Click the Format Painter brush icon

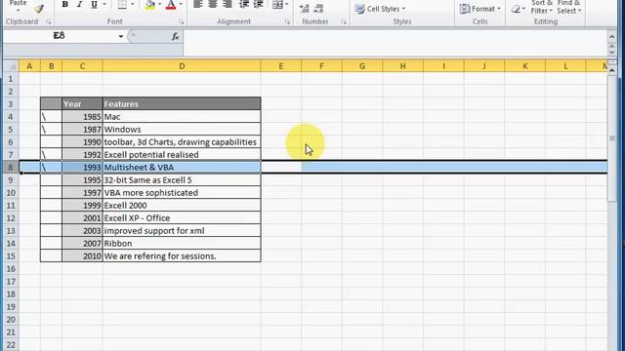coord(39,8)
